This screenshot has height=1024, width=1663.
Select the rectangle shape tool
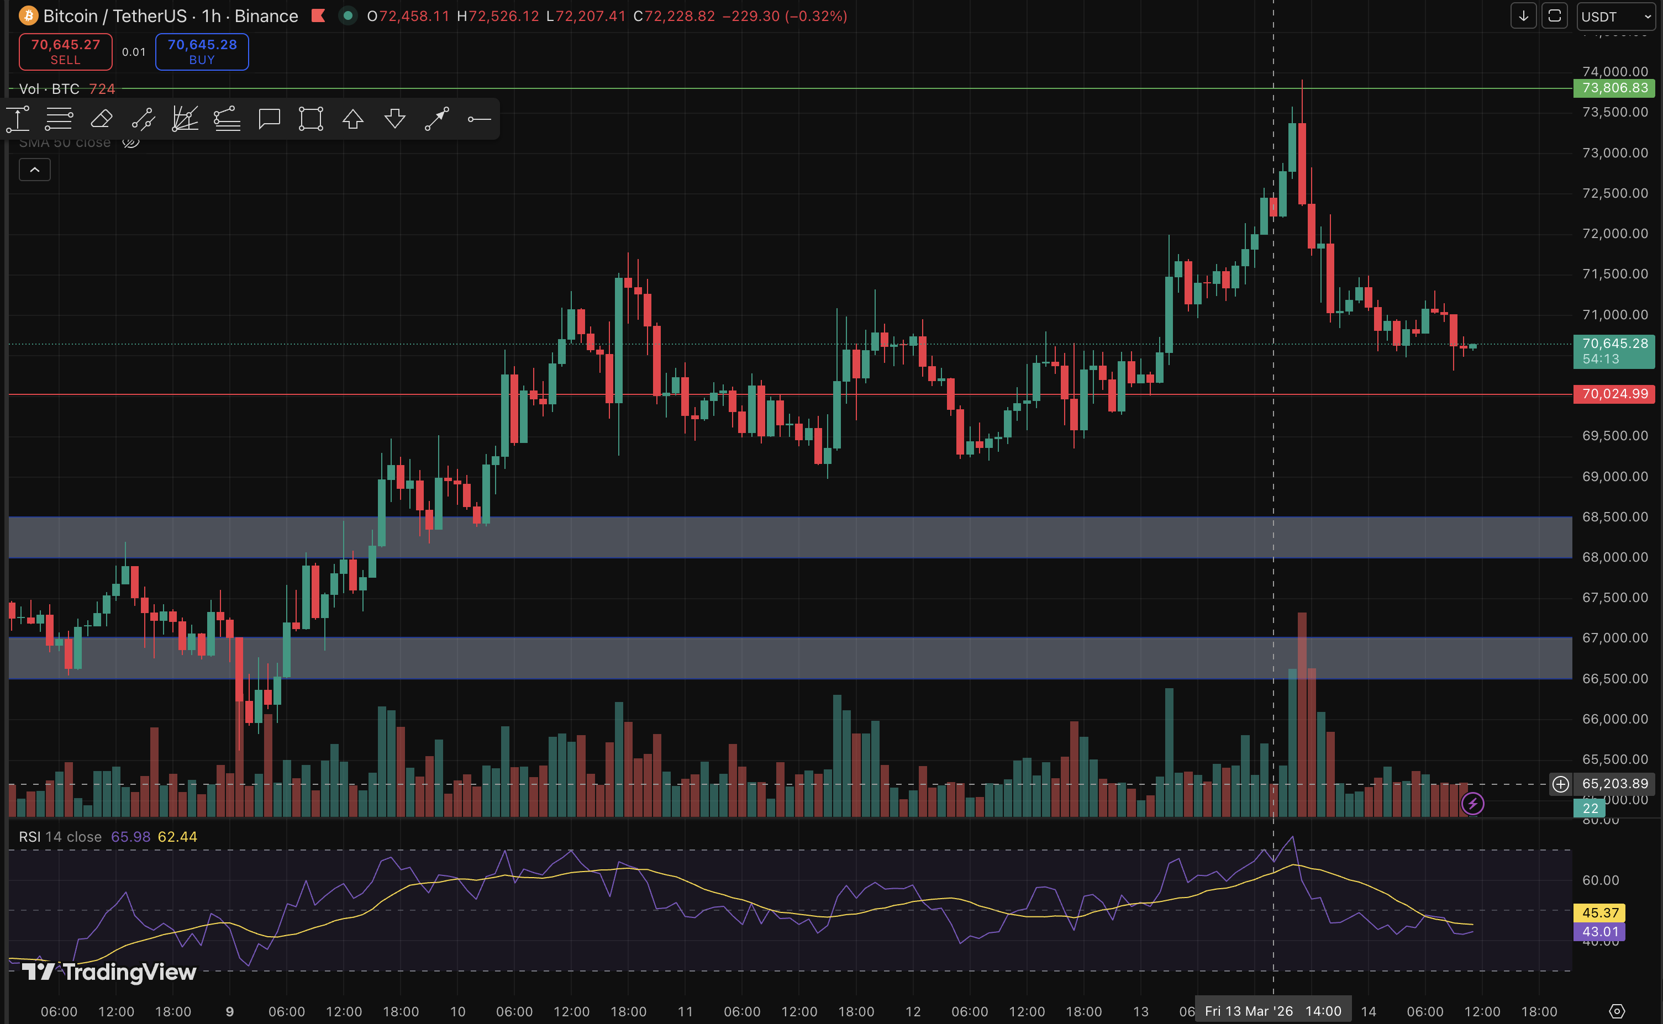click(311, 119)
